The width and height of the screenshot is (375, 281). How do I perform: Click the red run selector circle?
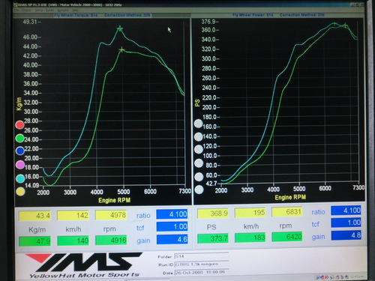click(x=19, y=125)
